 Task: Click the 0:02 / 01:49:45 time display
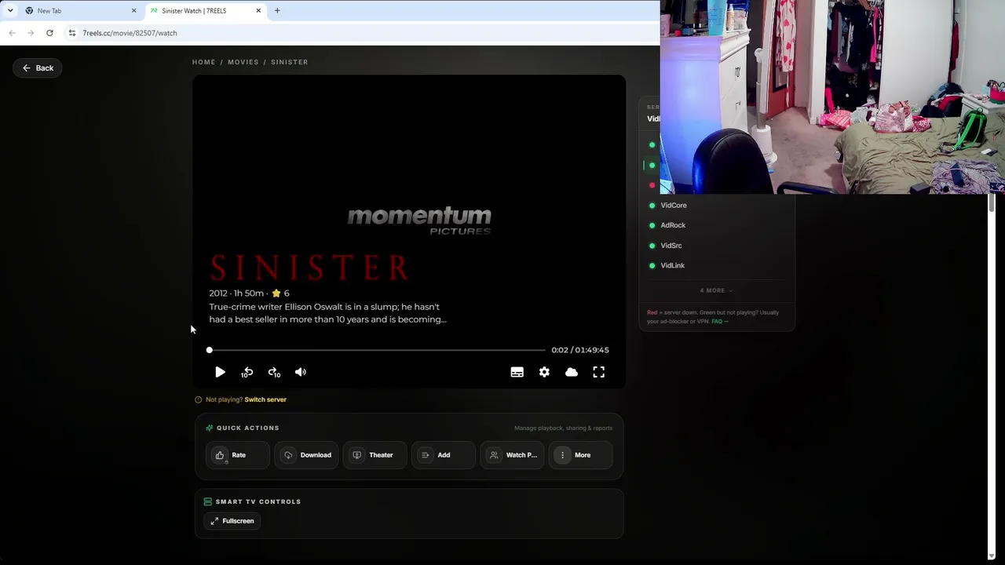click(580, 350)
